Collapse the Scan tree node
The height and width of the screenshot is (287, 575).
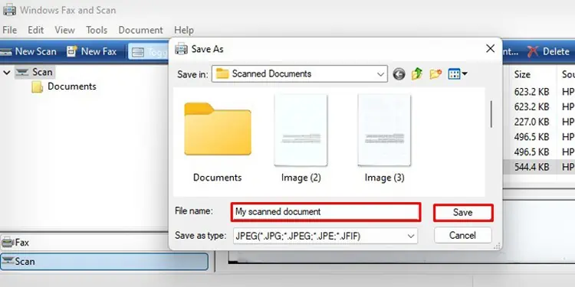point(7,73)
